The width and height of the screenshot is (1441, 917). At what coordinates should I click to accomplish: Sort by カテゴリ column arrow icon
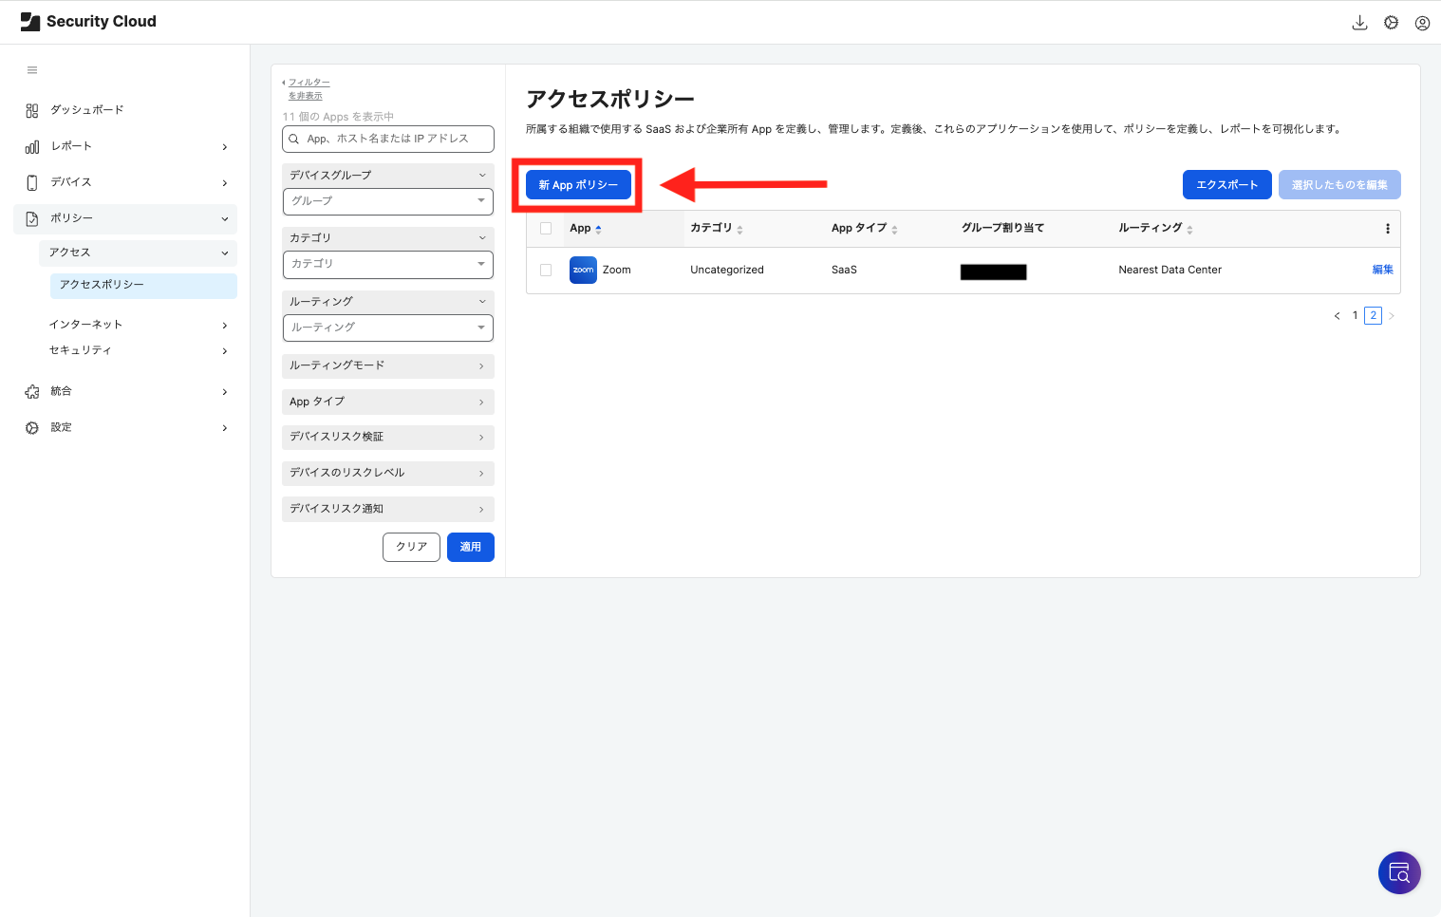coord(739,229)
